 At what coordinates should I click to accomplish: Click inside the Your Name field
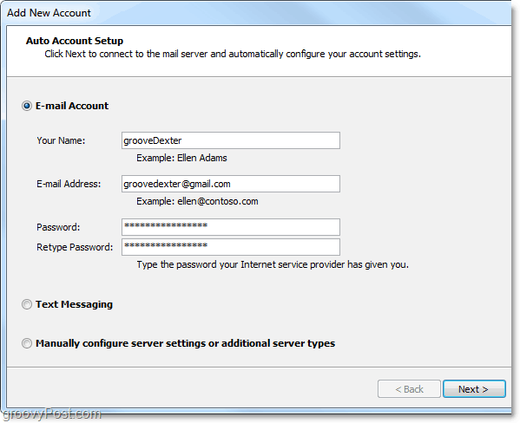[231, 140]
